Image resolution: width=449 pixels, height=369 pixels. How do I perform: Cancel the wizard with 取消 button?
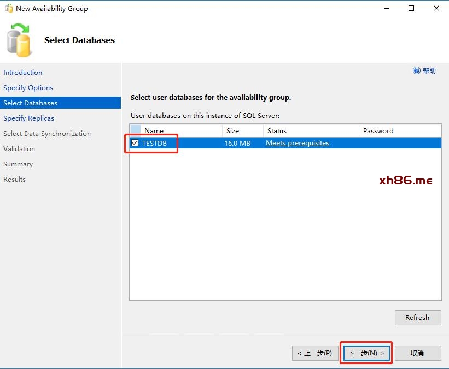click(x=417, y=353)
